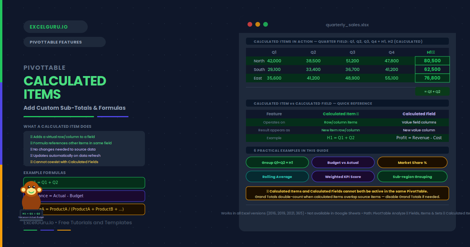Select the East Q4 cell 55,100
The image size is (470, 247).
coord(392,78)
